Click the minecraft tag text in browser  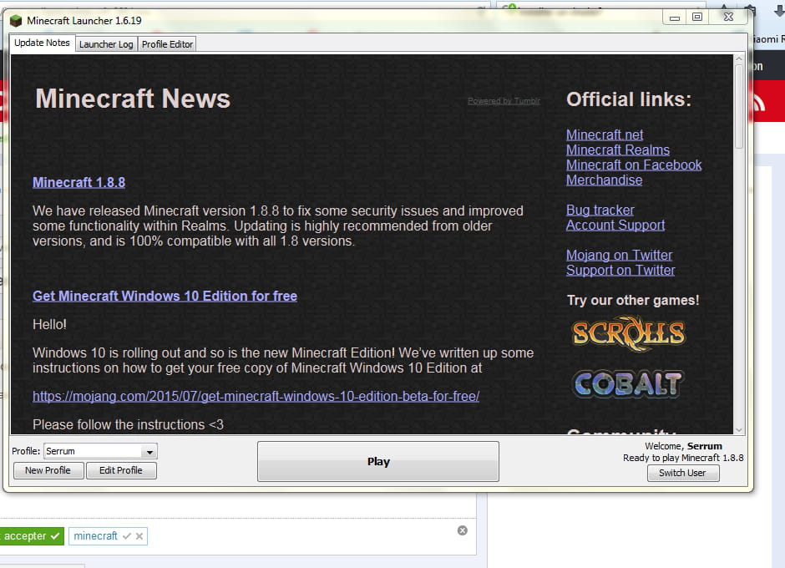(x=96, y=536)
